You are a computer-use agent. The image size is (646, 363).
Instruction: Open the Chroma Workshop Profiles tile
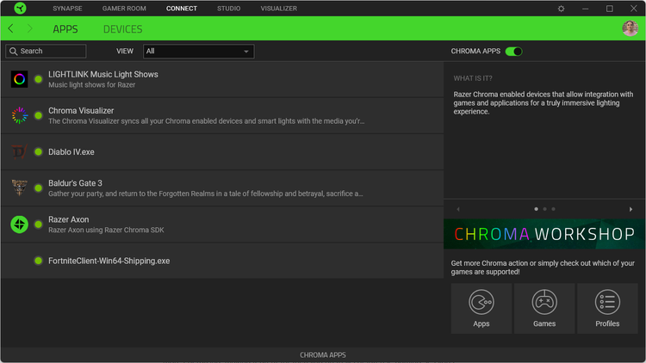pos(607,308)
